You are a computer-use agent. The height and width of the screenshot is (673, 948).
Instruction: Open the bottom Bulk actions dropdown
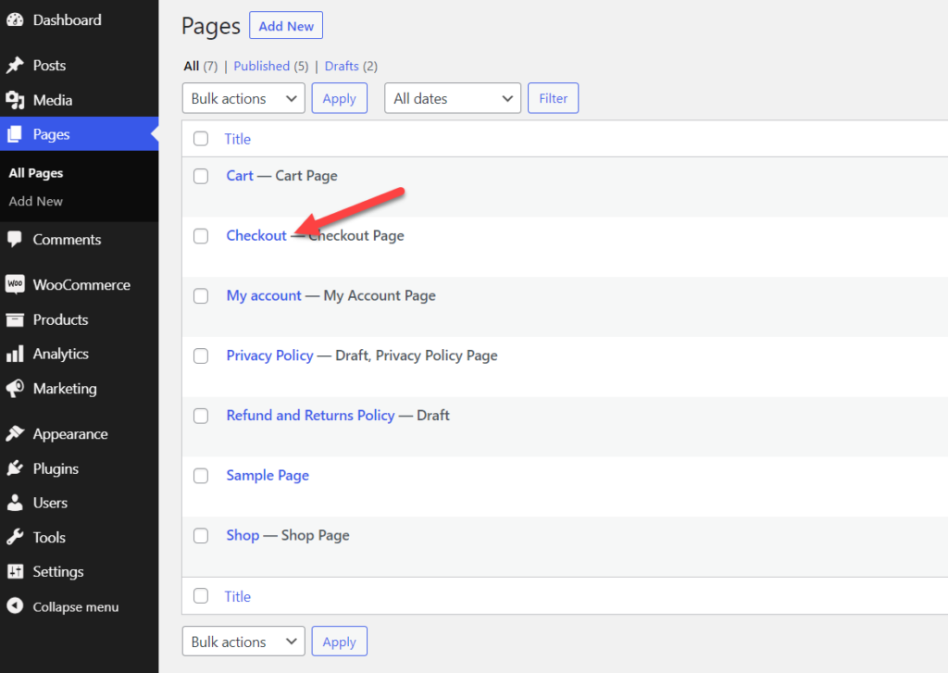[x=243, y=642]
